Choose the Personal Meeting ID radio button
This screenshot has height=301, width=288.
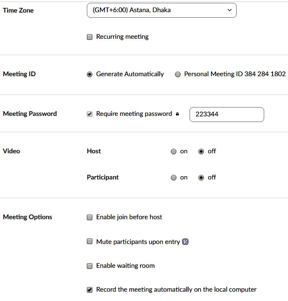[x=178, y=74]
